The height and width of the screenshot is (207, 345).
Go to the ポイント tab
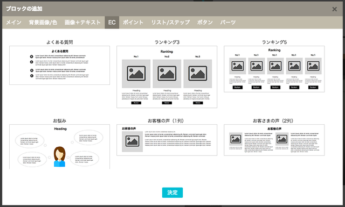(x=133, y=22)
